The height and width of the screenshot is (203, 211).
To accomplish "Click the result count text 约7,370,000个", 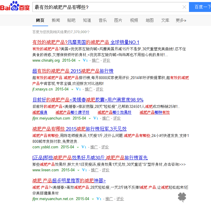I will pyautogui.click(x=79, y=32).
